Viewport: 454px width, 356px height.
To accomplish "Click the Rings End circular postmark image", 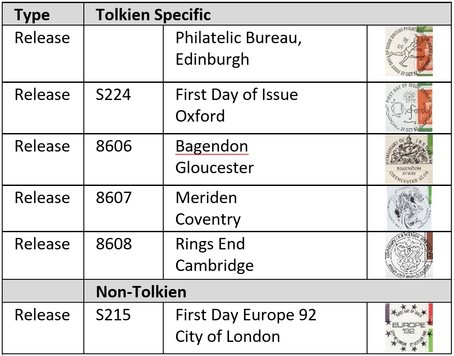I will (x=409, y=255).
